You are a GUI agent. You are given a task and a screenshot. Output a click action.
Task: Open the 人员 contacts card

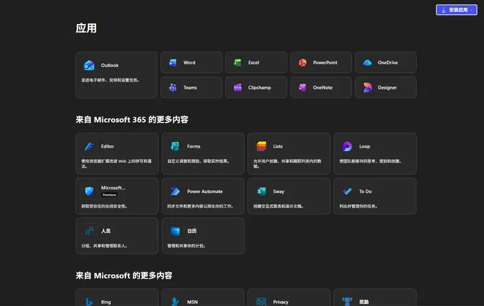tap(117, 235)
